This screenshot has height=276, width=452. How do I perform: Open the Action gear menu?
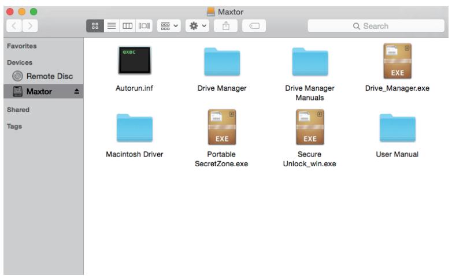198,26
